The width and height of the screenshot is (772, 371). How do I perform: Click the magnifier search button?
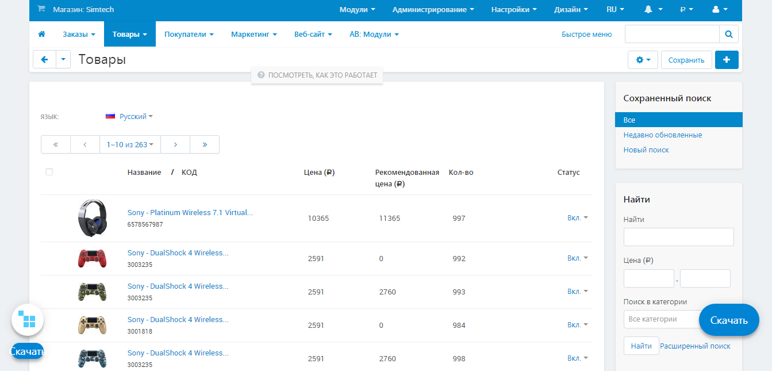point(729,35)
